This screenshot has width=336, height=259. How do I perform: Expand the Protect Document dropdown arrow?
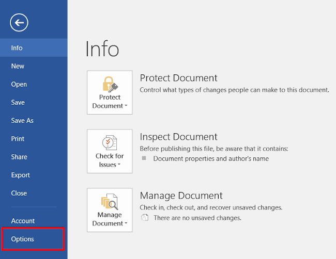(126, 106)
